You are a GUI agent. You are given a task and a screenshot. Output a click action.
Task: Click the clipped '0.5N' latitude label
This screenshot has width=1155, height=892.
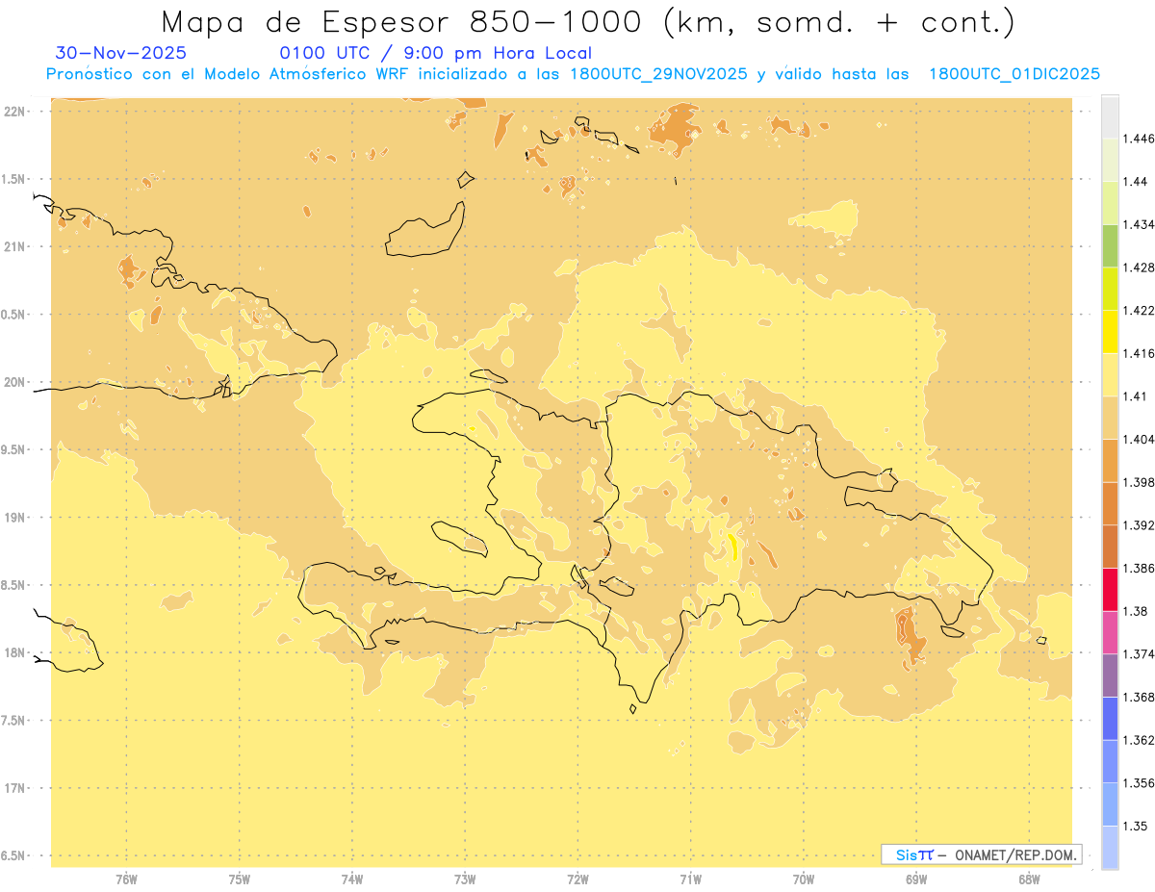coord(14,315)
